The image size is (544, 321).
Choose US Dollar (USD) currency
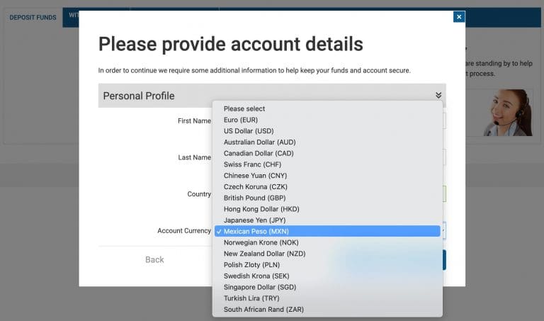pyautogui.click(x=327, y=131)
